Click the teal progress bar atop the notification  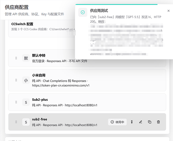click(116, 5)
